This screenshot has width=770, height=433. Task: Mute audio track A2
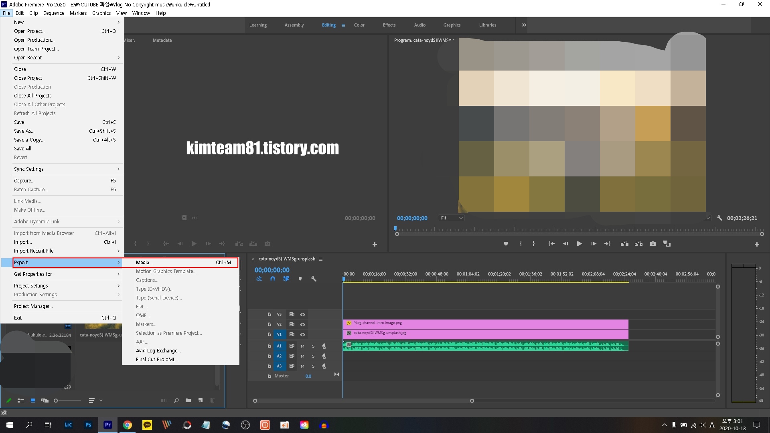302,356
